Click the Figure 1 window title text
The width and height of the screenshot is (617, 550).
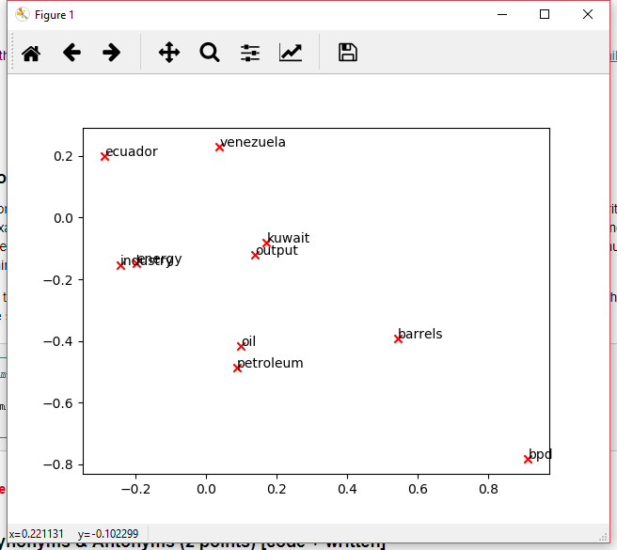(55, 15)
